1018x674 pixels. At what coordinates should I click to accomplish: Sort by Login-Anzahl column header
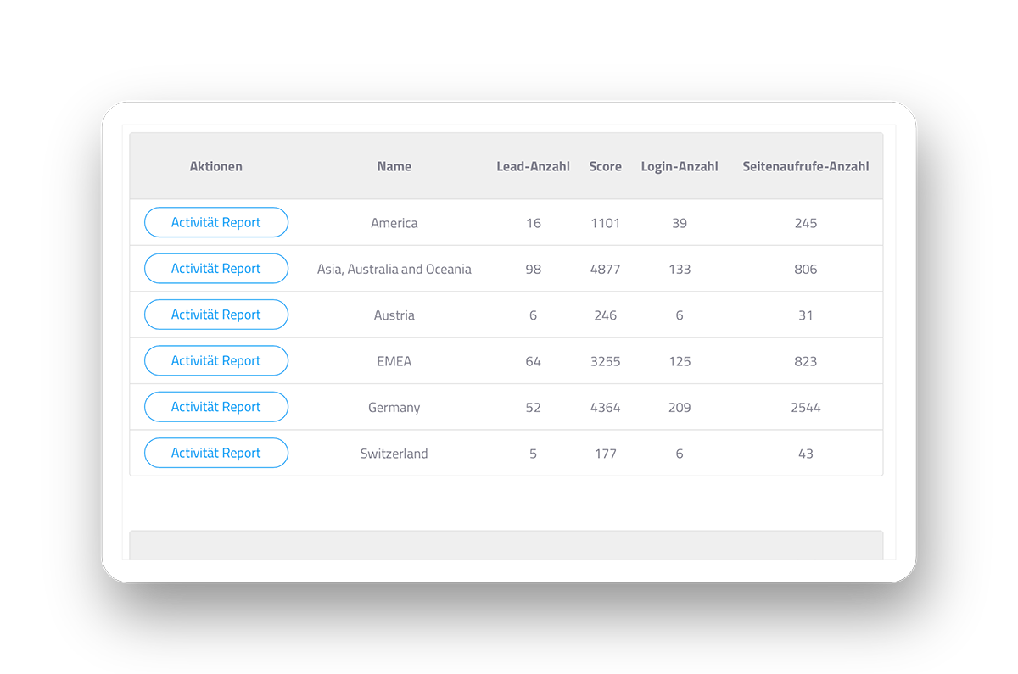click(680, 166)
